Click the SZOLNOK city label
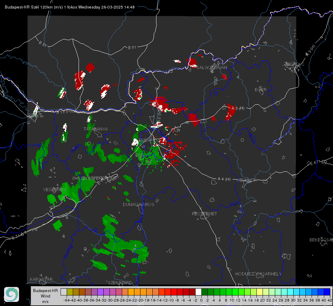This screenshot has width=333, height=306. pyautogui.click(x=247, y=180)
